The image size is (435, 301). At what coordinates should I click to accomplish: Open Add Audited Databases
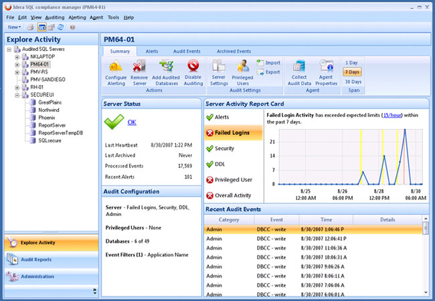[166, 73]
